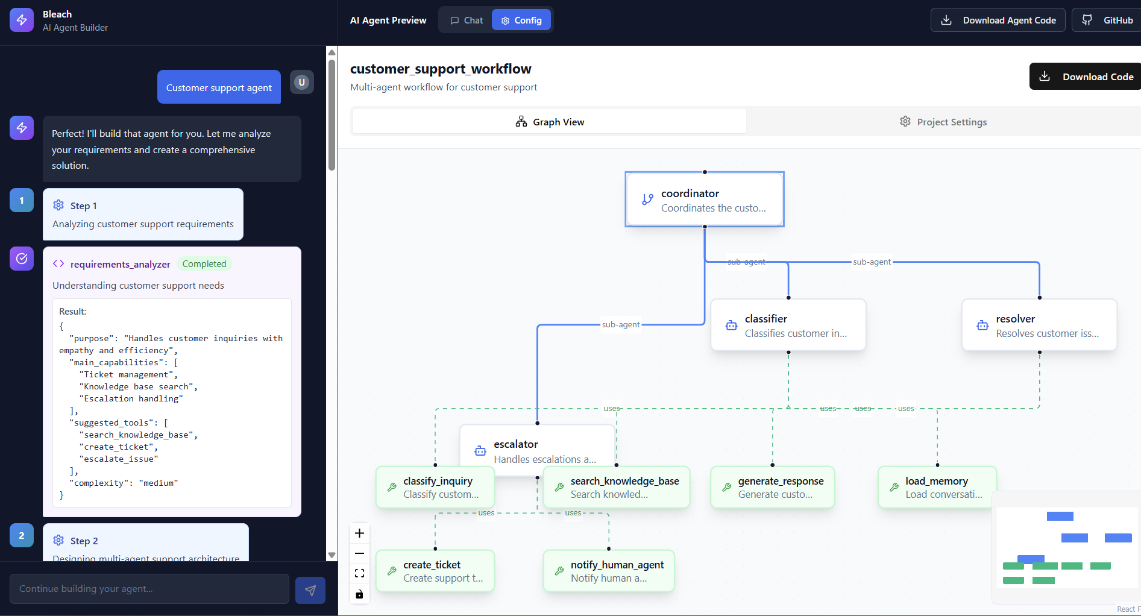Click the green Completed status badge
The height and width of the screenshot is (616, 1141).
coord(204,264)
